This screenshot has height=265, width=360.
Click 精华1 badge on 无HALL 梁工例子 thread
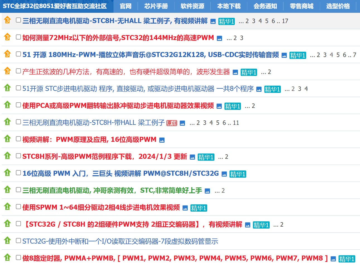click(x=226, y=21)
